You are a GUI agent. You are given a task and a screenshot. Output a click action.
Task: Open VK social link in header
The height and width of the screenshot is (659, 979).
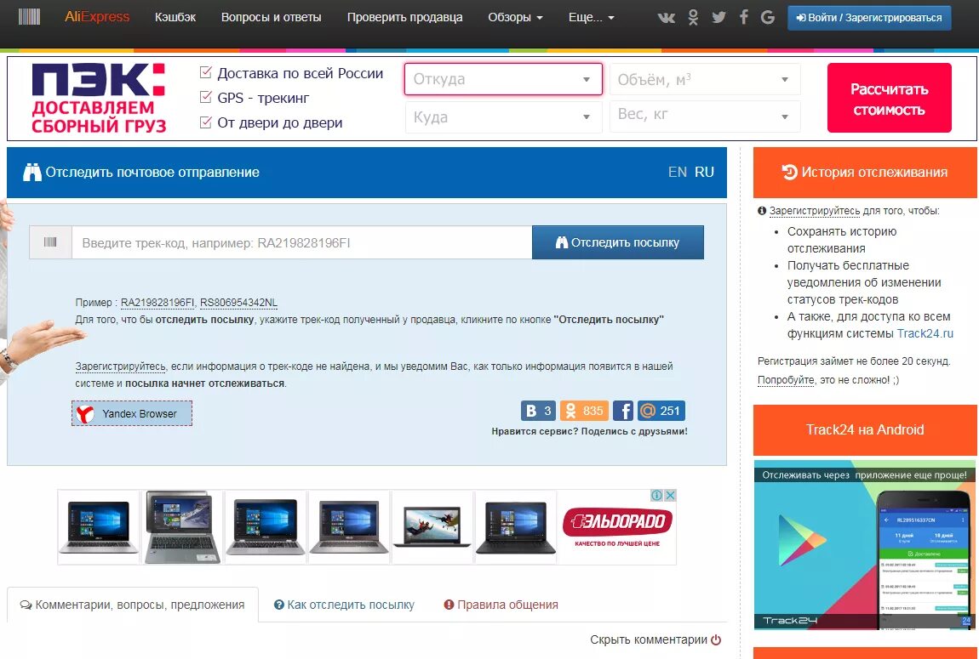click(667, 18)
